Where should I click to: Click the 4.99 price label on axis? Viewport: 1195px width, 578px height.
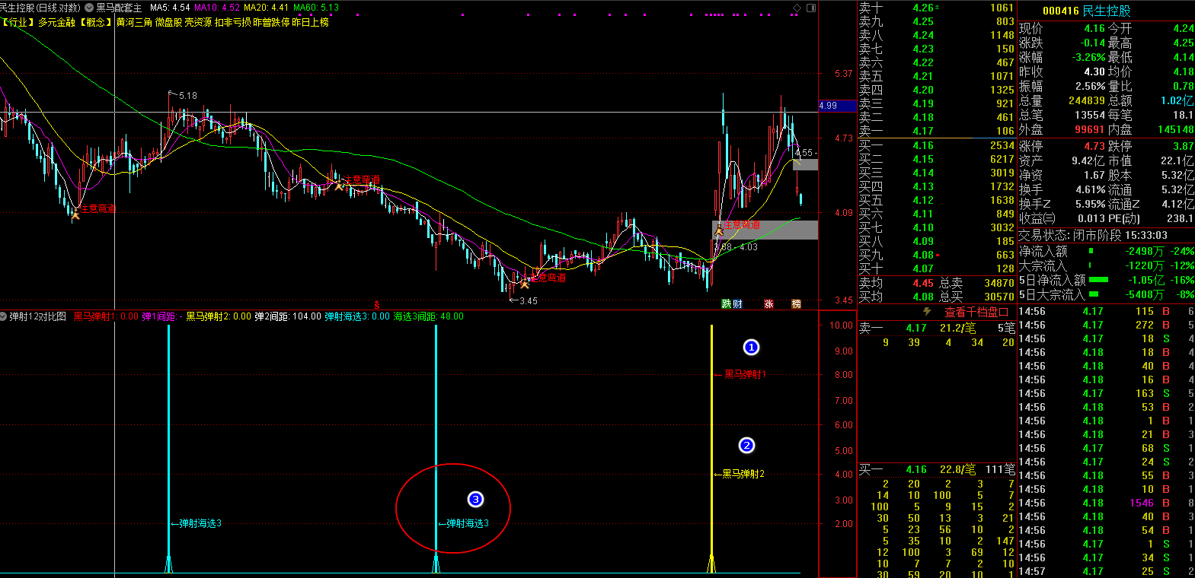pos(828,106)
